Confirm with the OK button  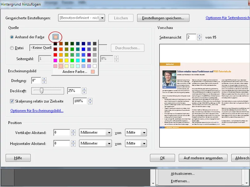click(162, 158)
